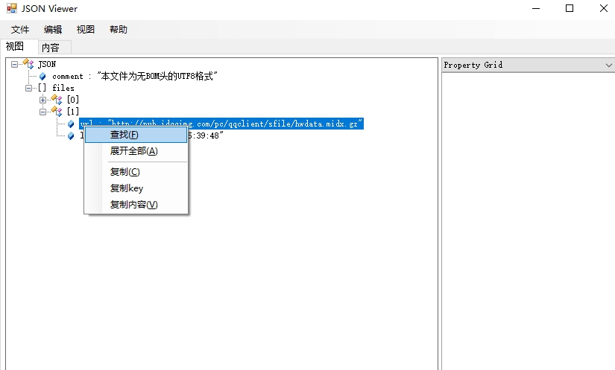Close the JSON Viewer window
This screenshot has width=615, height=370.
pyautogui.click(x=604, y=8)
